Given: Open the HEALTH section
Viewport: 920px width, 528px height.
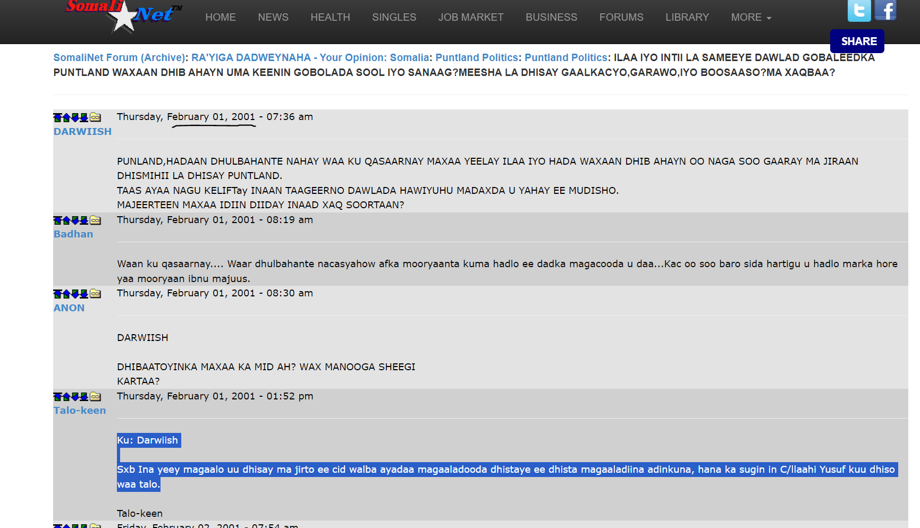Looking at the screenshot, I should pyautogui.click(x=330, y=18).
